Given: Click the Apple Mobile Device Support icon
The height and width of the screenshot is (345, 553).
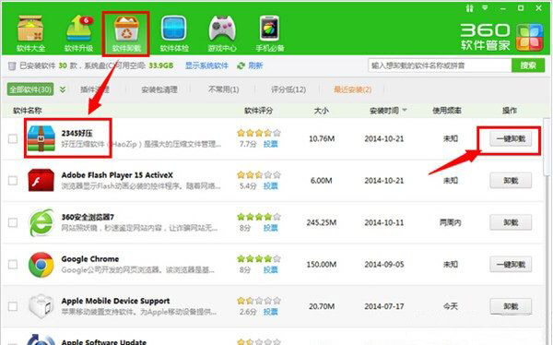Looking at the screenshot, I should 41,306.
